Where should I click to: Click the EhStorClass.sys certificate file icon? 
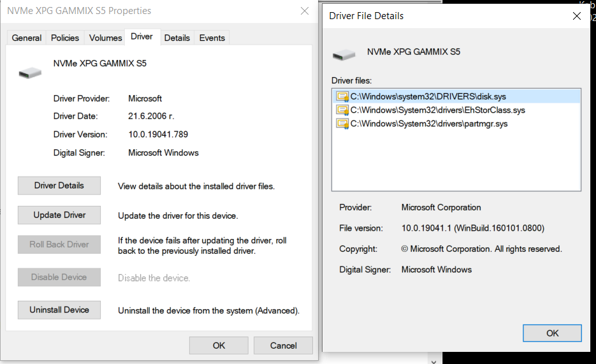click(342, 110)
